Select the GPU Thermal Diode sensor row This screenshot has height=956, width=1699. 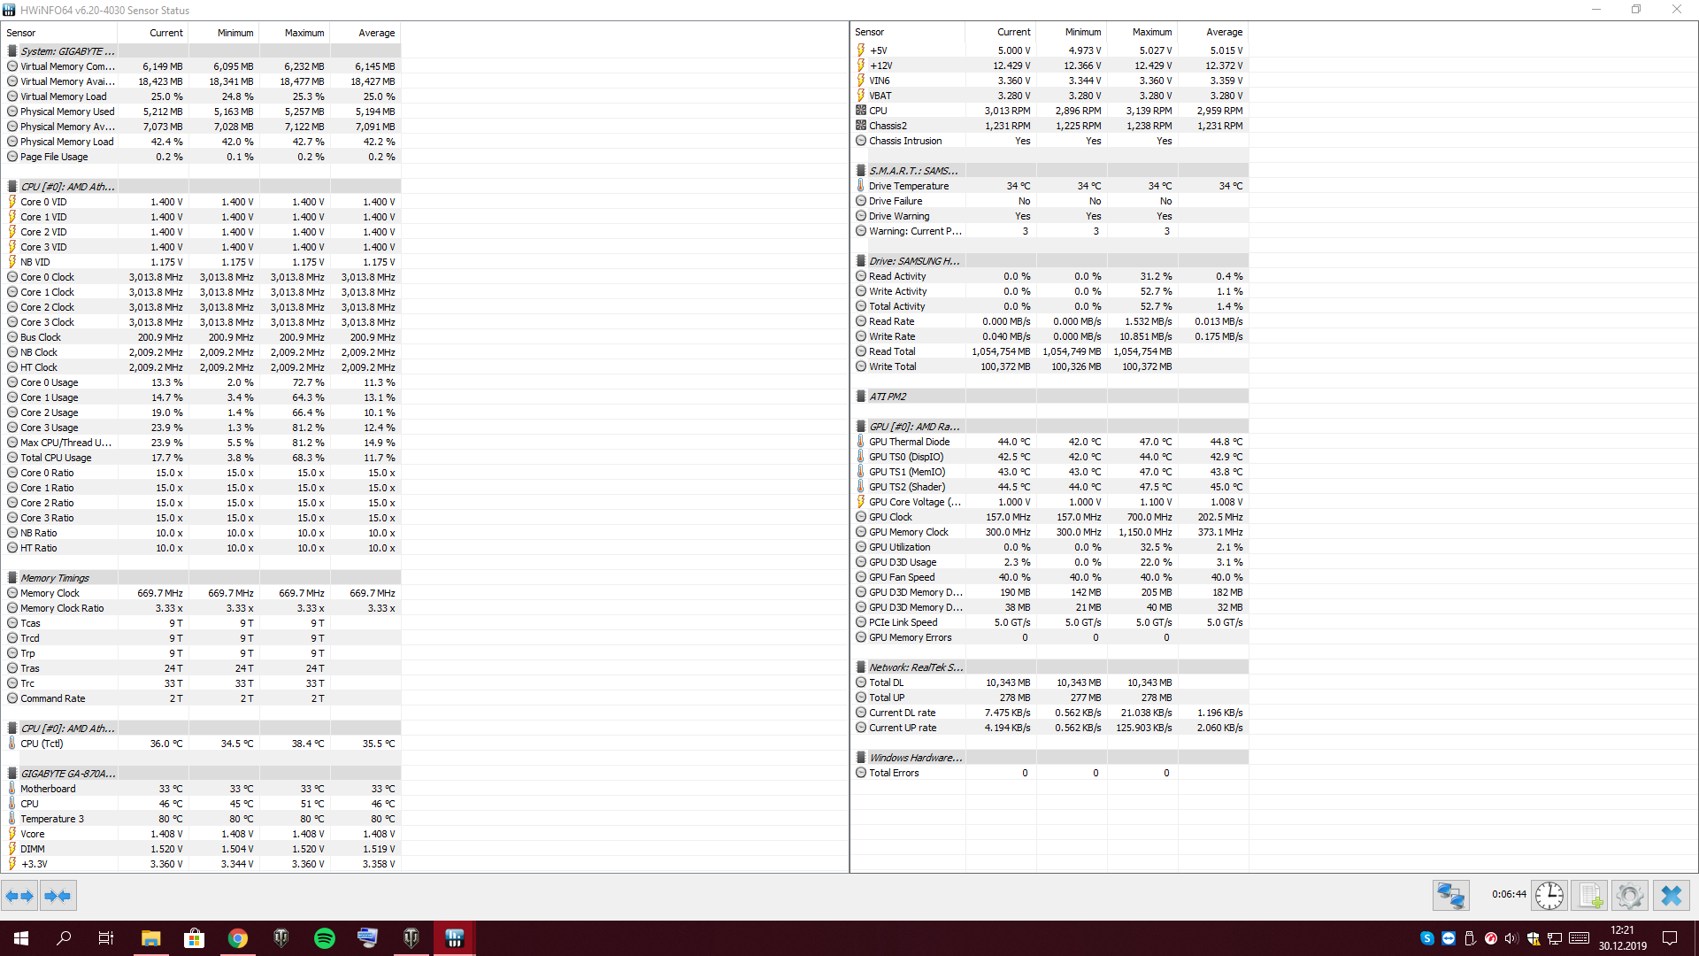tap(909, 442)
